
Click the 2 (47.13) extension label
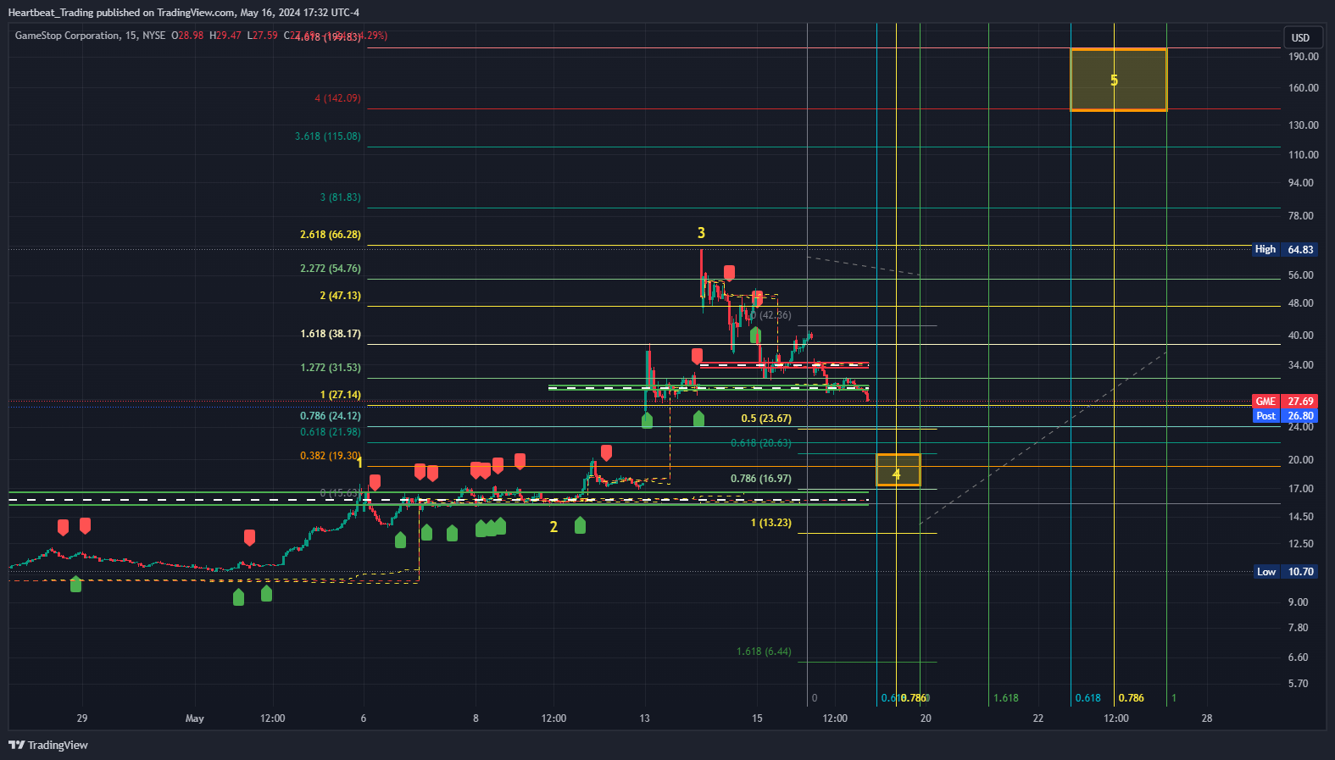coord(340,296)
